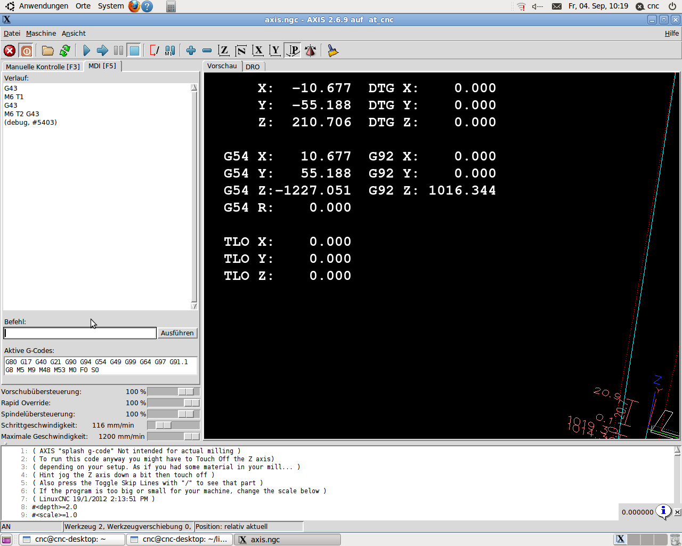
Task: Toggle machine power button
Action: point(26,51)
